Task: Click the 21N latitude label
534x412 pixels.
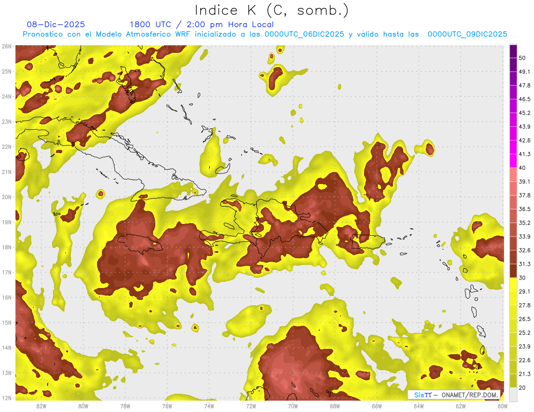Action: 6,172
